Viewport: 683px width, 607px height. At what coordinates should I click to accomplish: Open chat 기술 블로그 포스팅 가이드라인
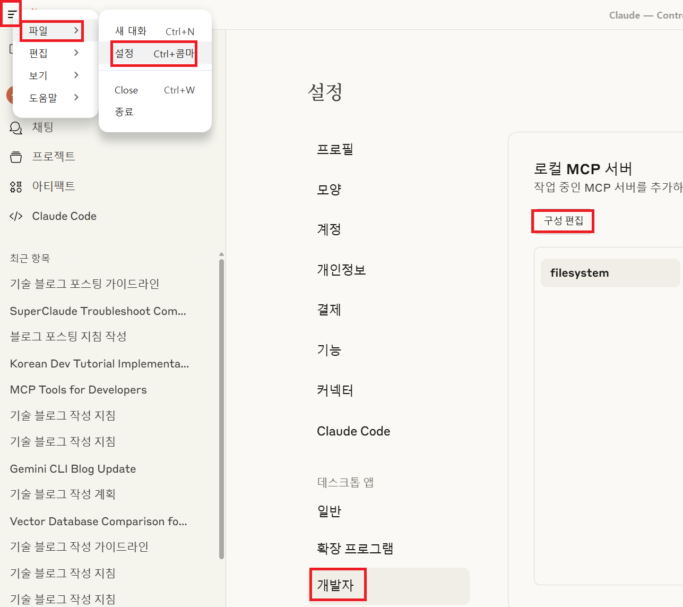(x=85, y=284)
